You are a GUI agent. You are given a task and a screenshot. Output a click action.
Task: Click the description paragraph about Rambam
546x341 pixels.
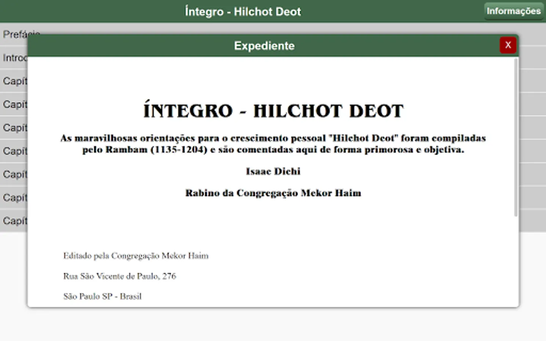pyautogui.click(x=273, y=144)
